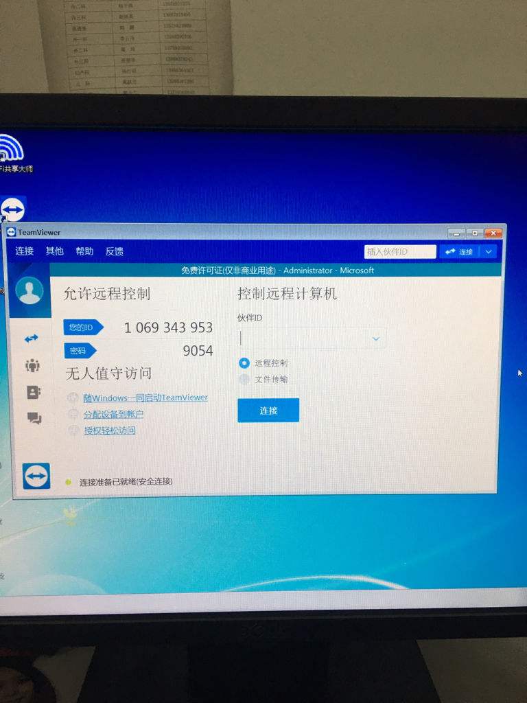Maximize the TeamViewer window
The width and height of the screenshot is (527, 703).
click(475, 233)
